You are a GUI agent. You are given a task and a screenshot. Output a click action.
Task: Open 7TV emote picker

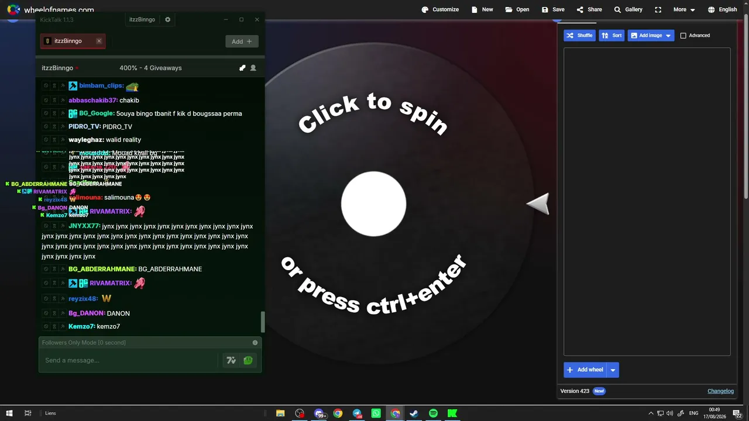tap(231, 360)
